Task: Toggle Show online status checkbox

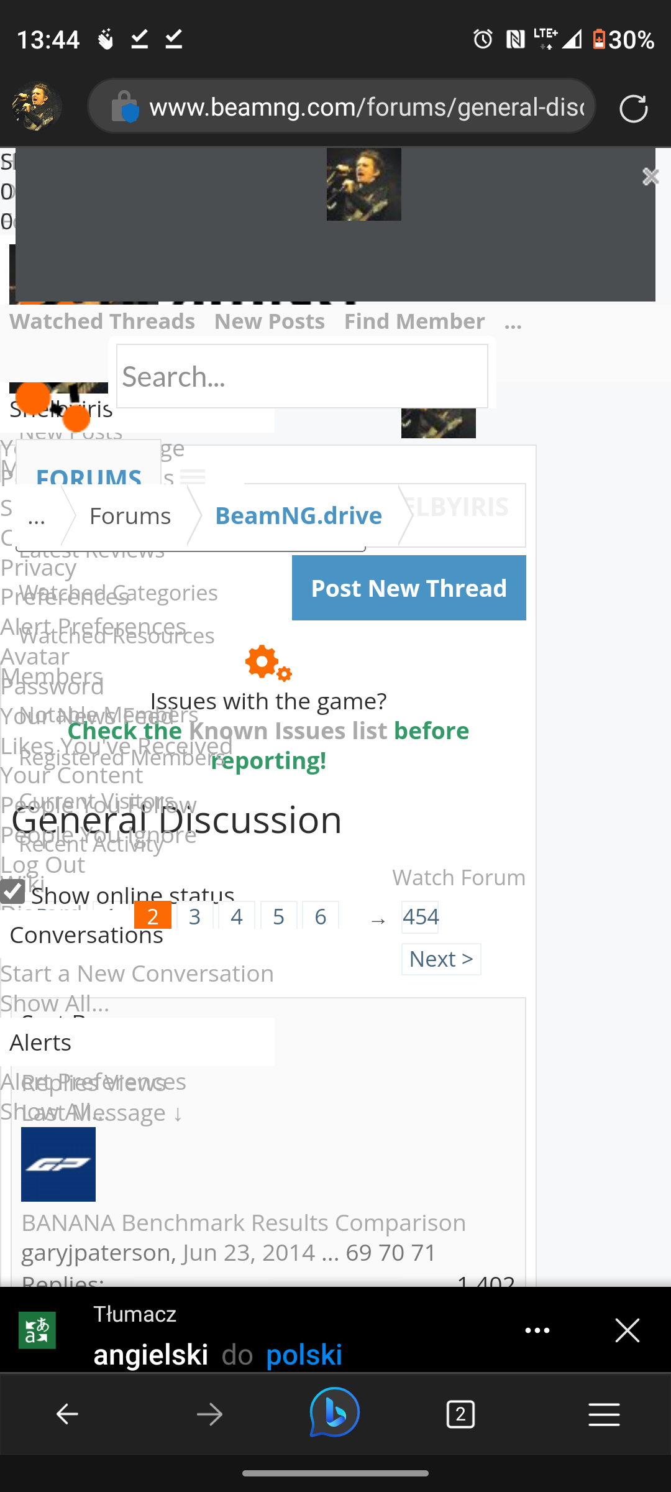Action: coord(12,891)
